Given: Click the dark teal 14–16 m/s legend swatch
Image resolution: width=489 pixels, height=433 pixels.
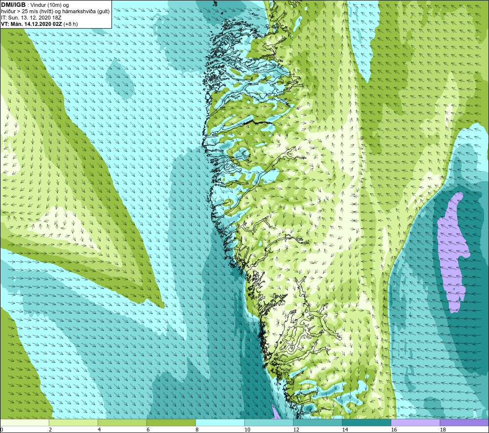Looking at the screenshot, I should (x=367, y=422).
